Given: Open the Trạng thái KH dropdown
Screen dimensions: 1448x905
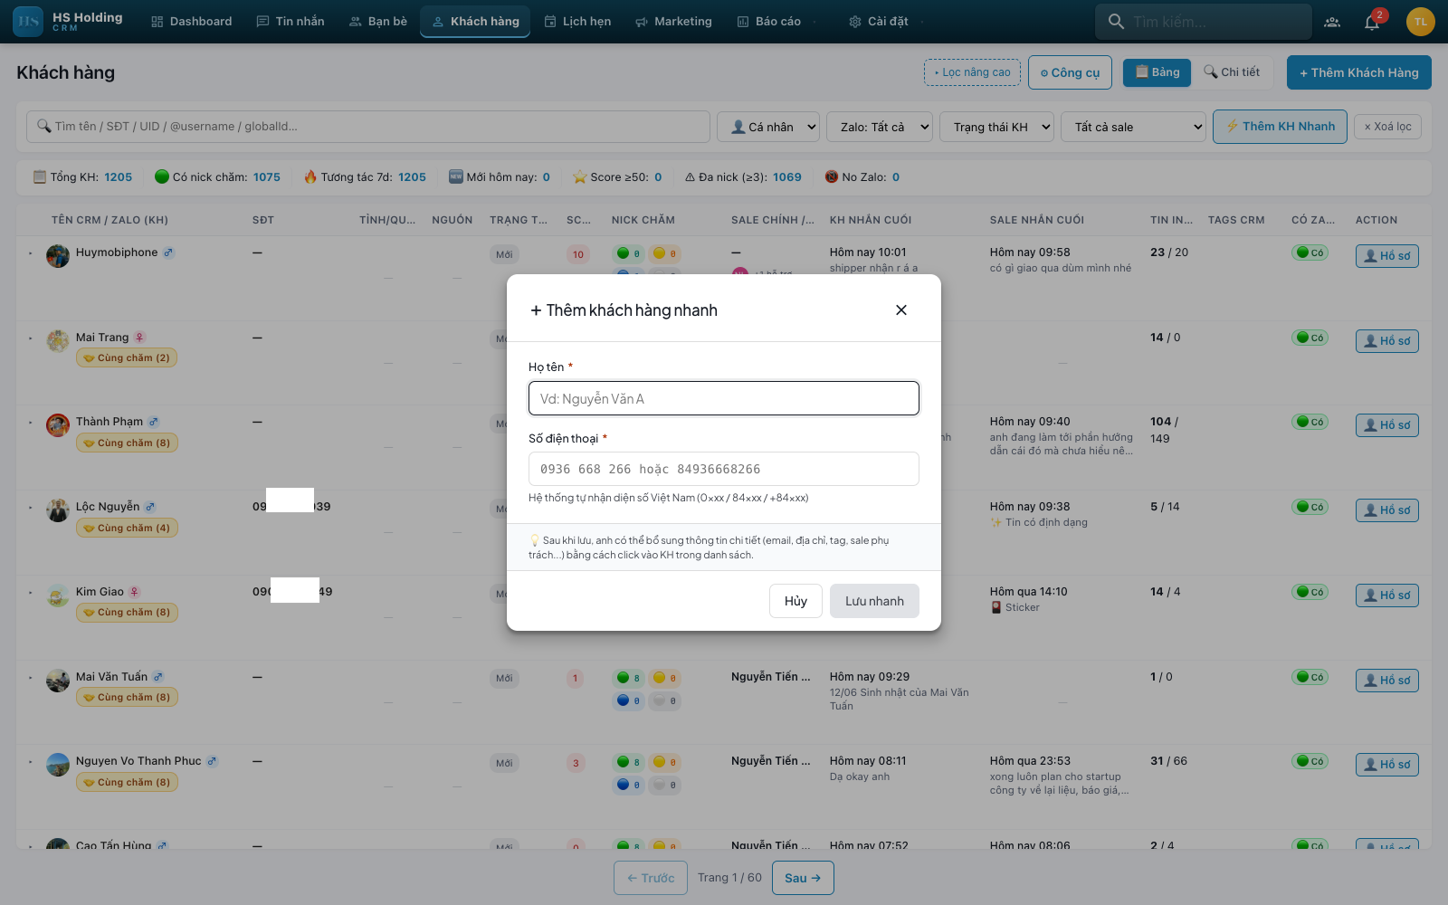Looking at the screenshot, I should point(996,127).
